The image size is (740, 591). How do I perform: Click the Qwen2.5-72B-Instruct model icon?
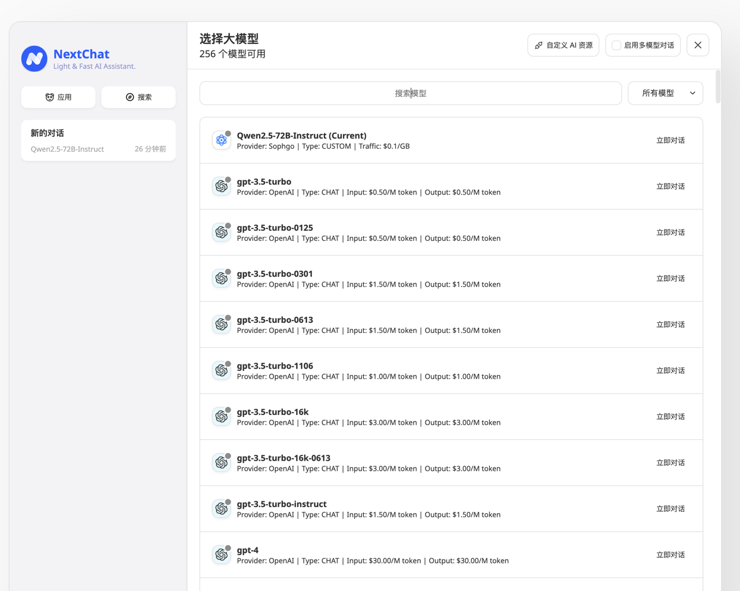pos(221,140)
